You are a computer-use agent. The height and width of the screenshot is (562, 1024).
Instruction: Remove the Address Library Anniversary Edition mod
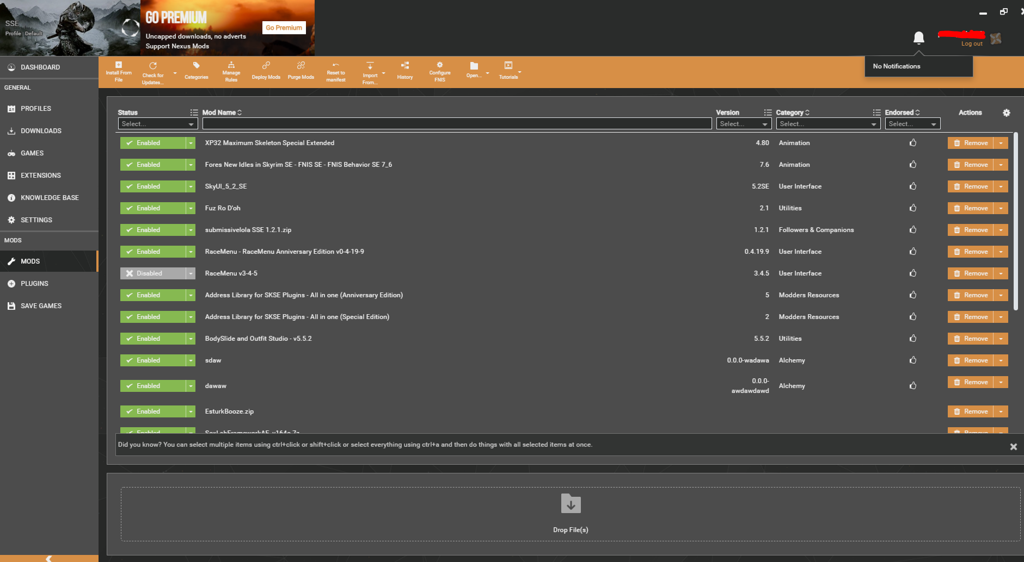pyautogui.click(x=971, y=295)
